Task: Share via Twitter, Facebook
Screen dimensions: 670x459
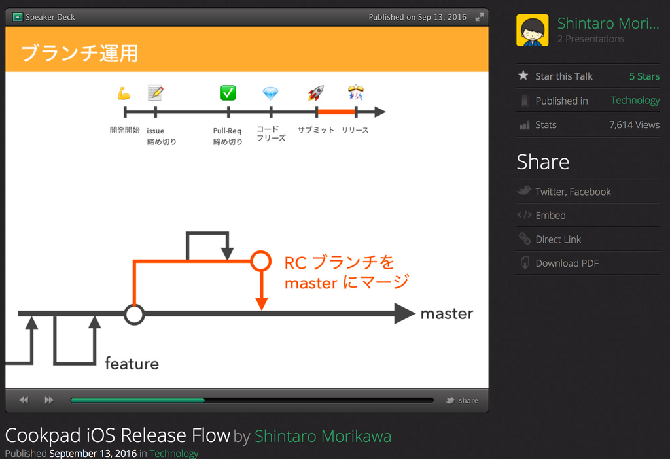Action: tap(573, 192)
